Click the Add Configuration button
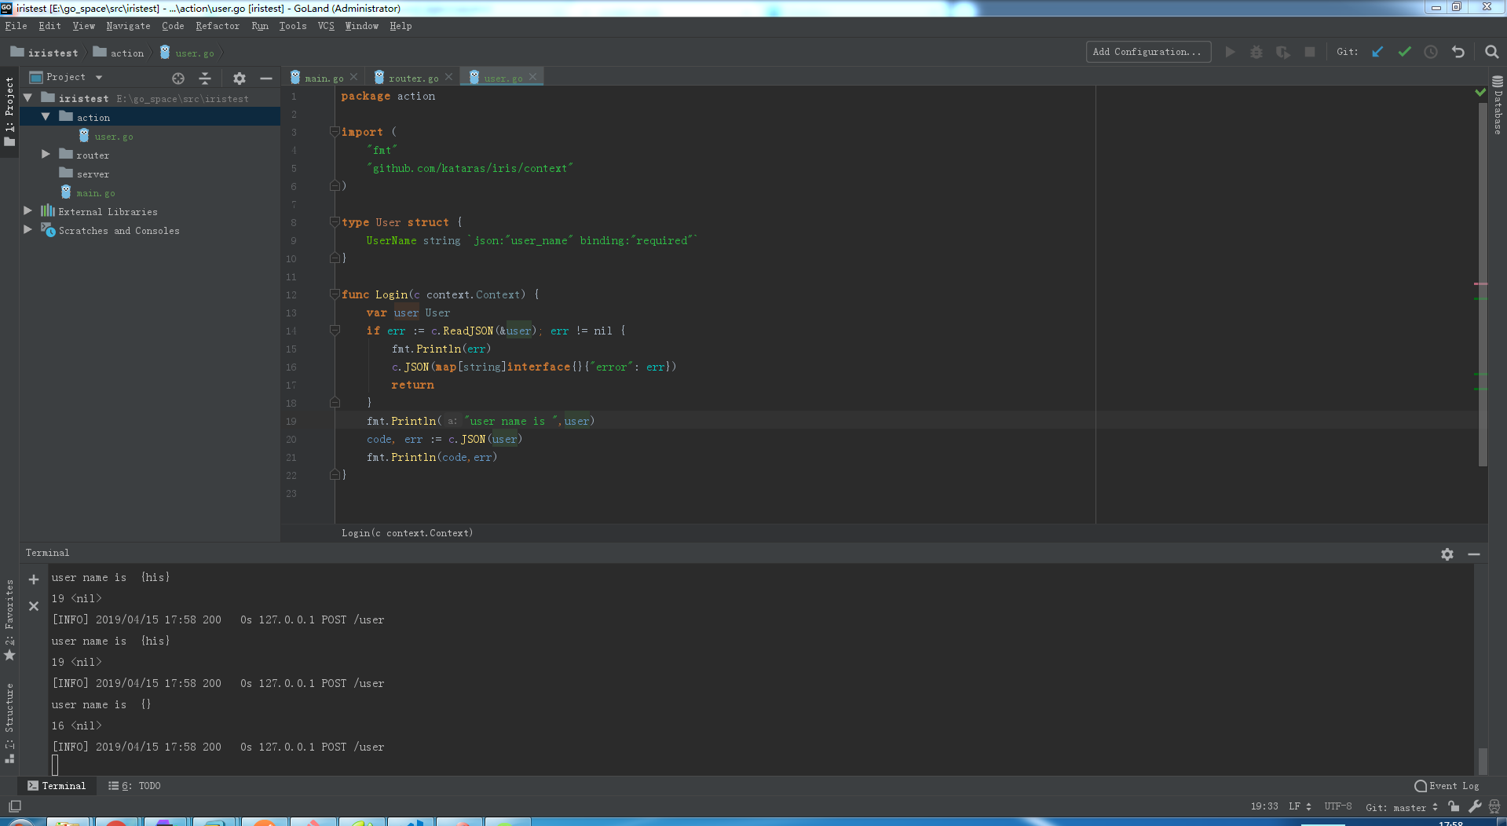 pyautogui.click(x=1147, y=51)
